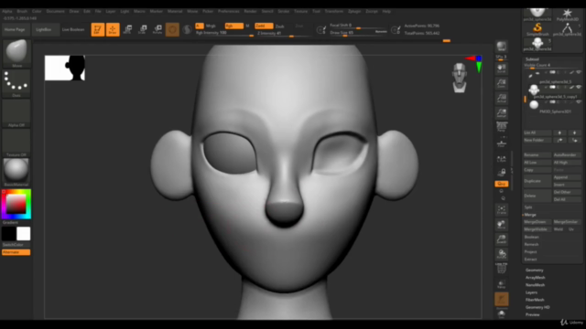
Task: Toggle the orange Zadd button
Action: click(x=264, y=26)
